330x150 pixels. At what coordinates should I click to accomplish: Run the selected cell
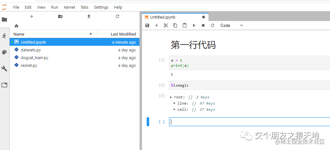pyautogui.click(x=194, y=25)
